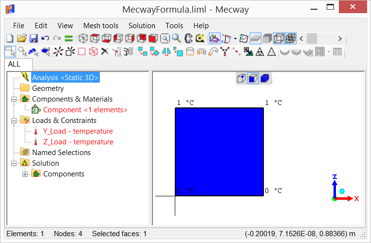
Task: Open the Mesh tools menu
Action: [x=101, y=25]
